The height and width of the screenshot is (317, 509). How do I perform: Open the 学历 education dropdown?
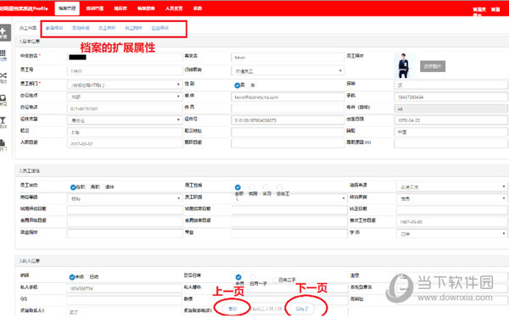452,233
